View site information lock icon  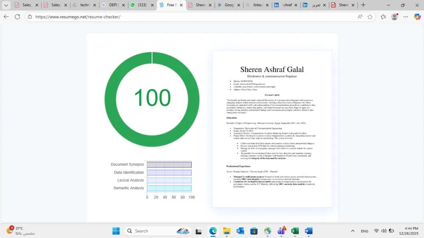(x=30, y=17)
